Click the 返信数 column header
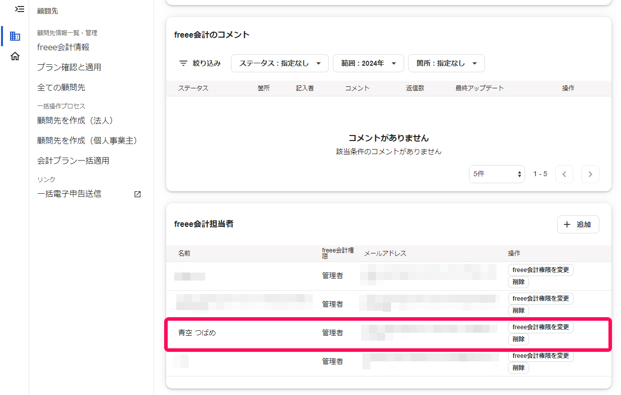 pos(415,88)
